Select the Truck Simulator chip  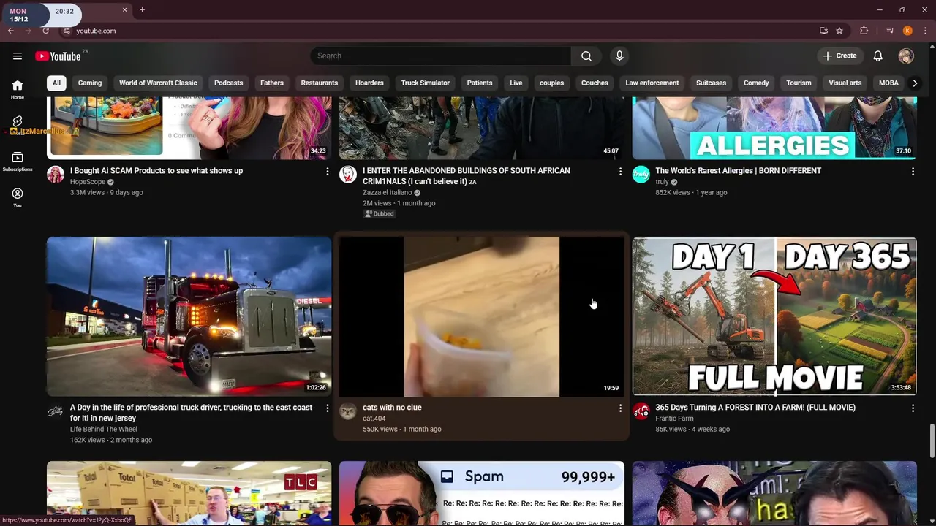(425, 83)
